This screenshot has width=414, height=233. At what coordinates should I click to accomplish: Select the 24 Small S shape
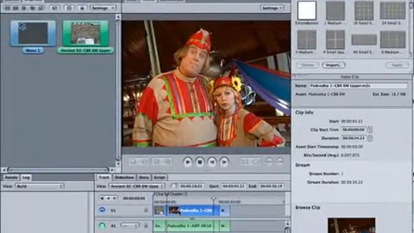click(393, 10)
